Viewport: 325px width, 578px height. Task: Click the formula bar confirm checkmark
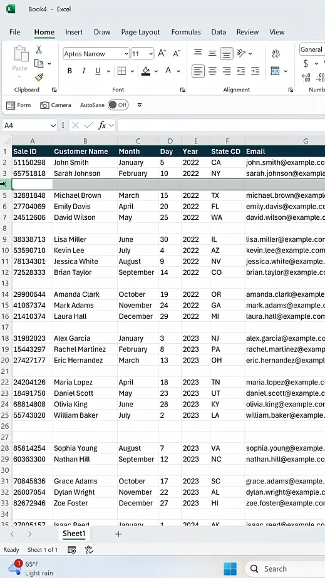88,125
